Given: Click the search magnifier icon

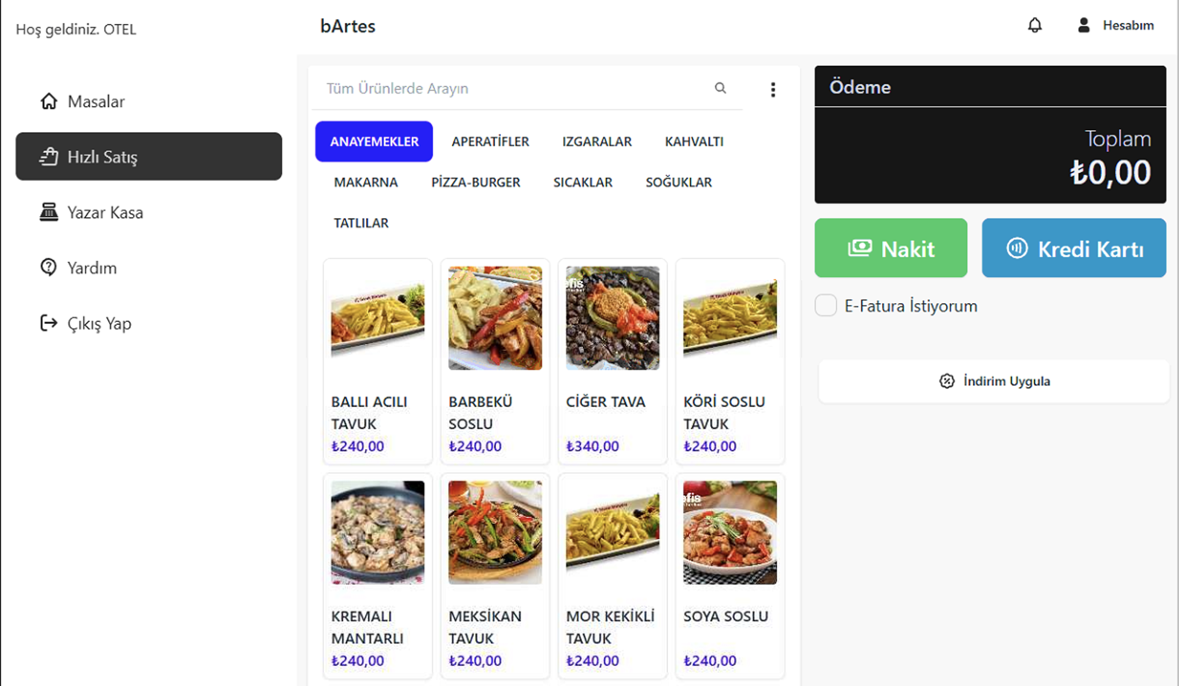Looking at the screenshot, I should [x=720, y=88].
